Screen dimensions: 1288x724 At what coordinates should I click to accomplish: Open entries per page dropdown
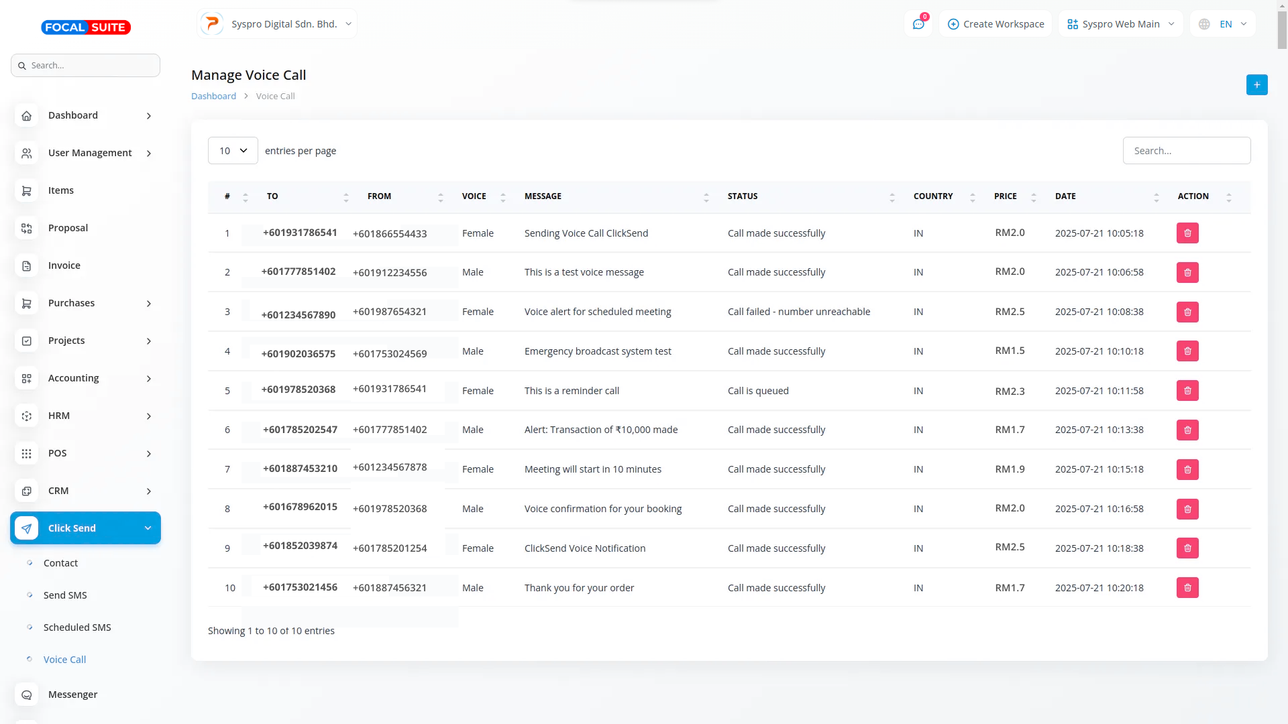pyautogui.click(x=233, y=151)
